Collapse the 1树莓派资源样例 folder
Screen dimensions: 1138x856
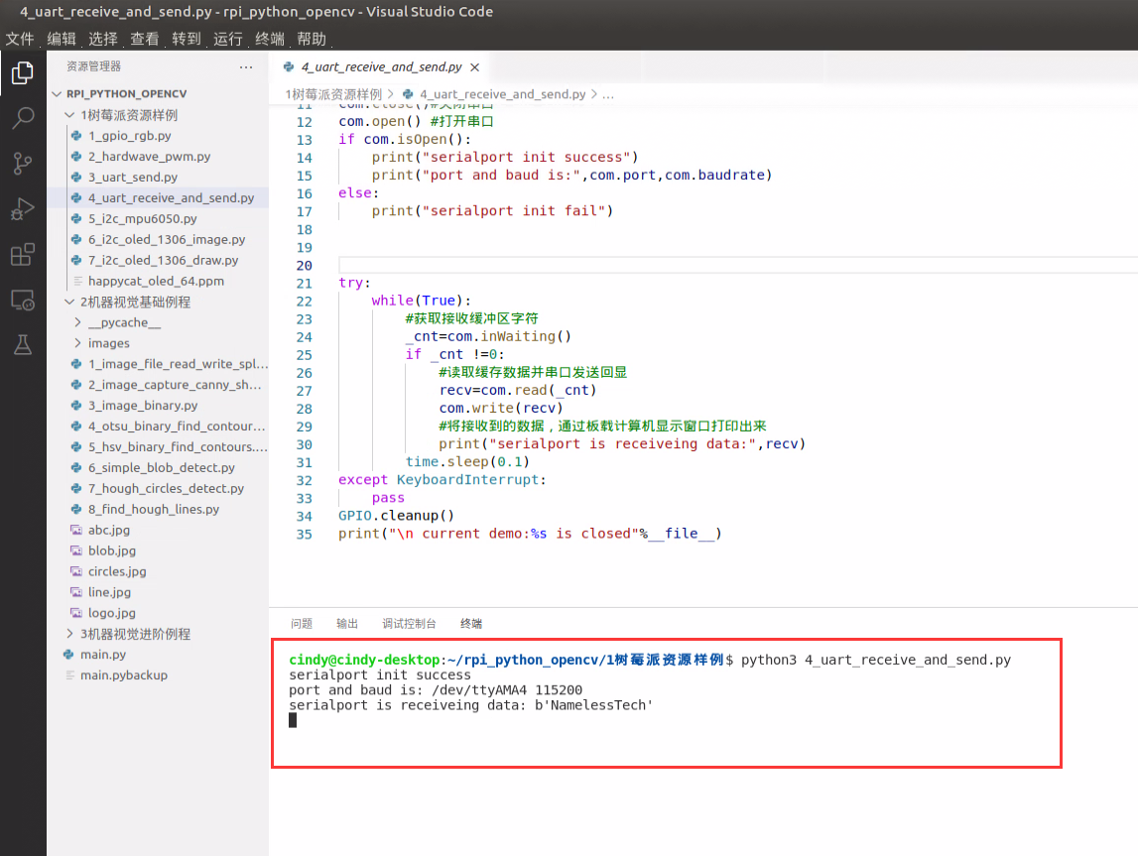[x=69, y=115]
